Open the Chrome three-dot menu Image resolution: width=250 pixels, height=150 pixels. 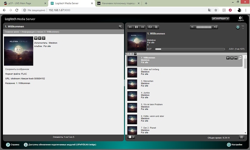click(x=246, y=10)
